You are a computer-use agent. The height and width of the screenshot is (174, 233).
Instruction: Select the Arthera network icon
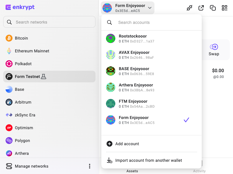9,153
